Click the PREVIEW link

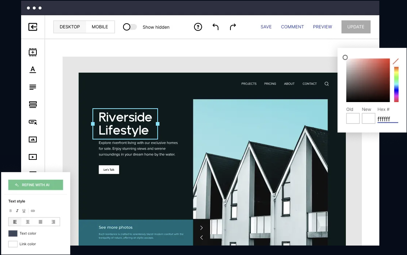tap(323, 27)
